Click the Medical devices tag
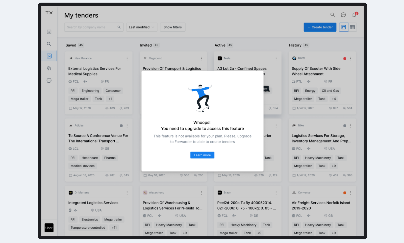 (83, 166)
